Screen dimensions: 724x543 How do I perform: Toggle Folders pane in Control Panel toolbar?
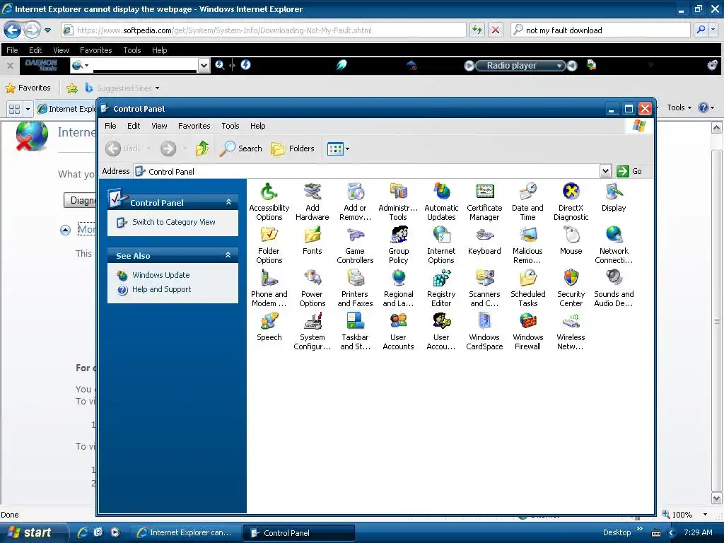point(292,148)
